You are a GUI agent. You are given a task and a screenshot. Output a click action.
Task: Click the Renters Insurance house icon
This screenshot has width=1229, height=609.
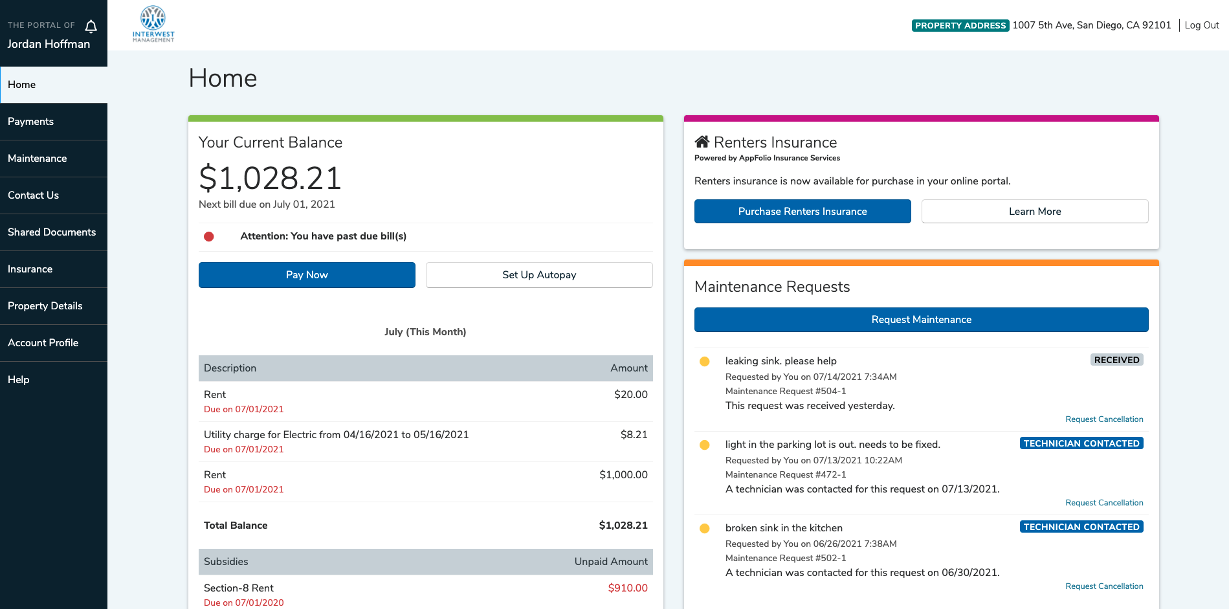[x=702, y=142]
